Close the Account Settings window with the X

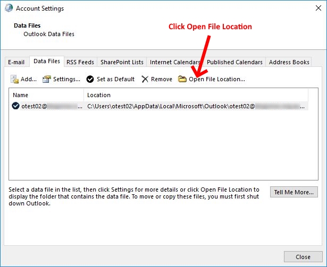[318, 8]
